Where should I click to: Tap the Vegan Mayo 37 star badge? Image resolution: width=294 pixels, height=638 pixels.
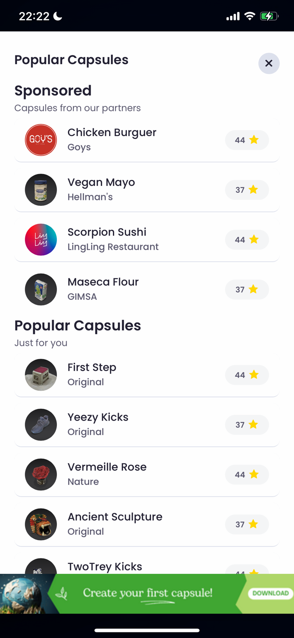[x=246, y=190]
